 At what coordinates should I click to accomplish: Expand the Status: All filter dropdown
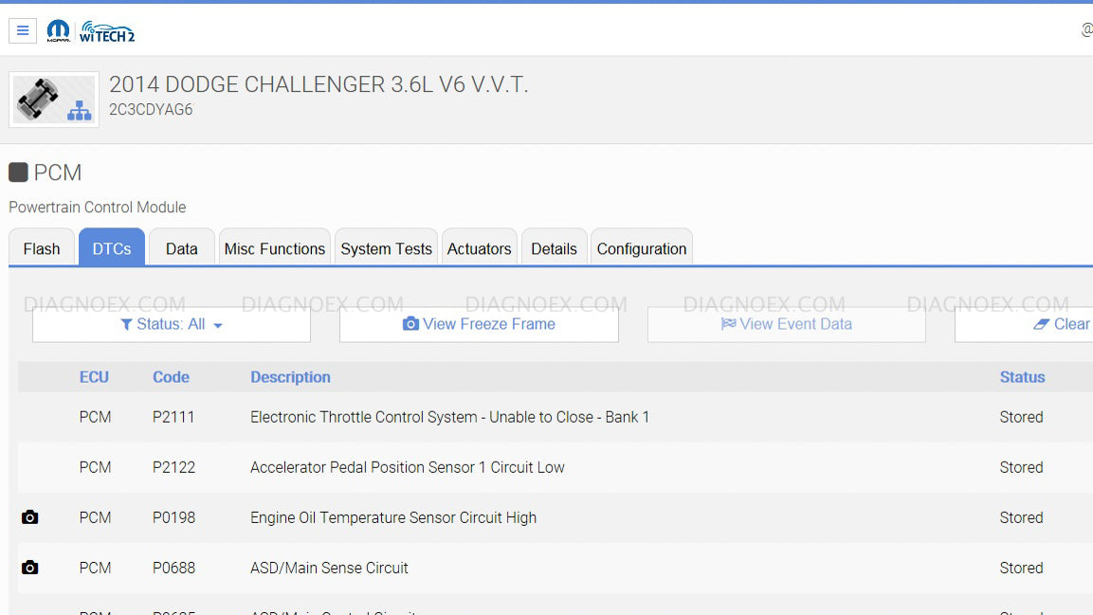[172, 324]
